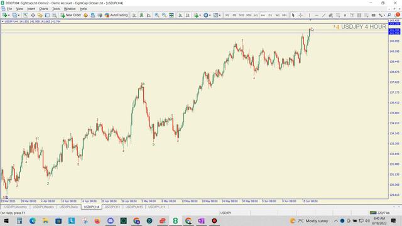Image resolution: width=402 pixels, height=226 pixels.
Task: Open the View menu
Action: pyautogui.click(x=19, y=9)
